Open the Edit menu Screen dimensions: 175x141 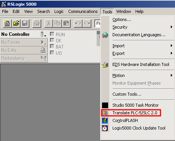click(16, 11)
